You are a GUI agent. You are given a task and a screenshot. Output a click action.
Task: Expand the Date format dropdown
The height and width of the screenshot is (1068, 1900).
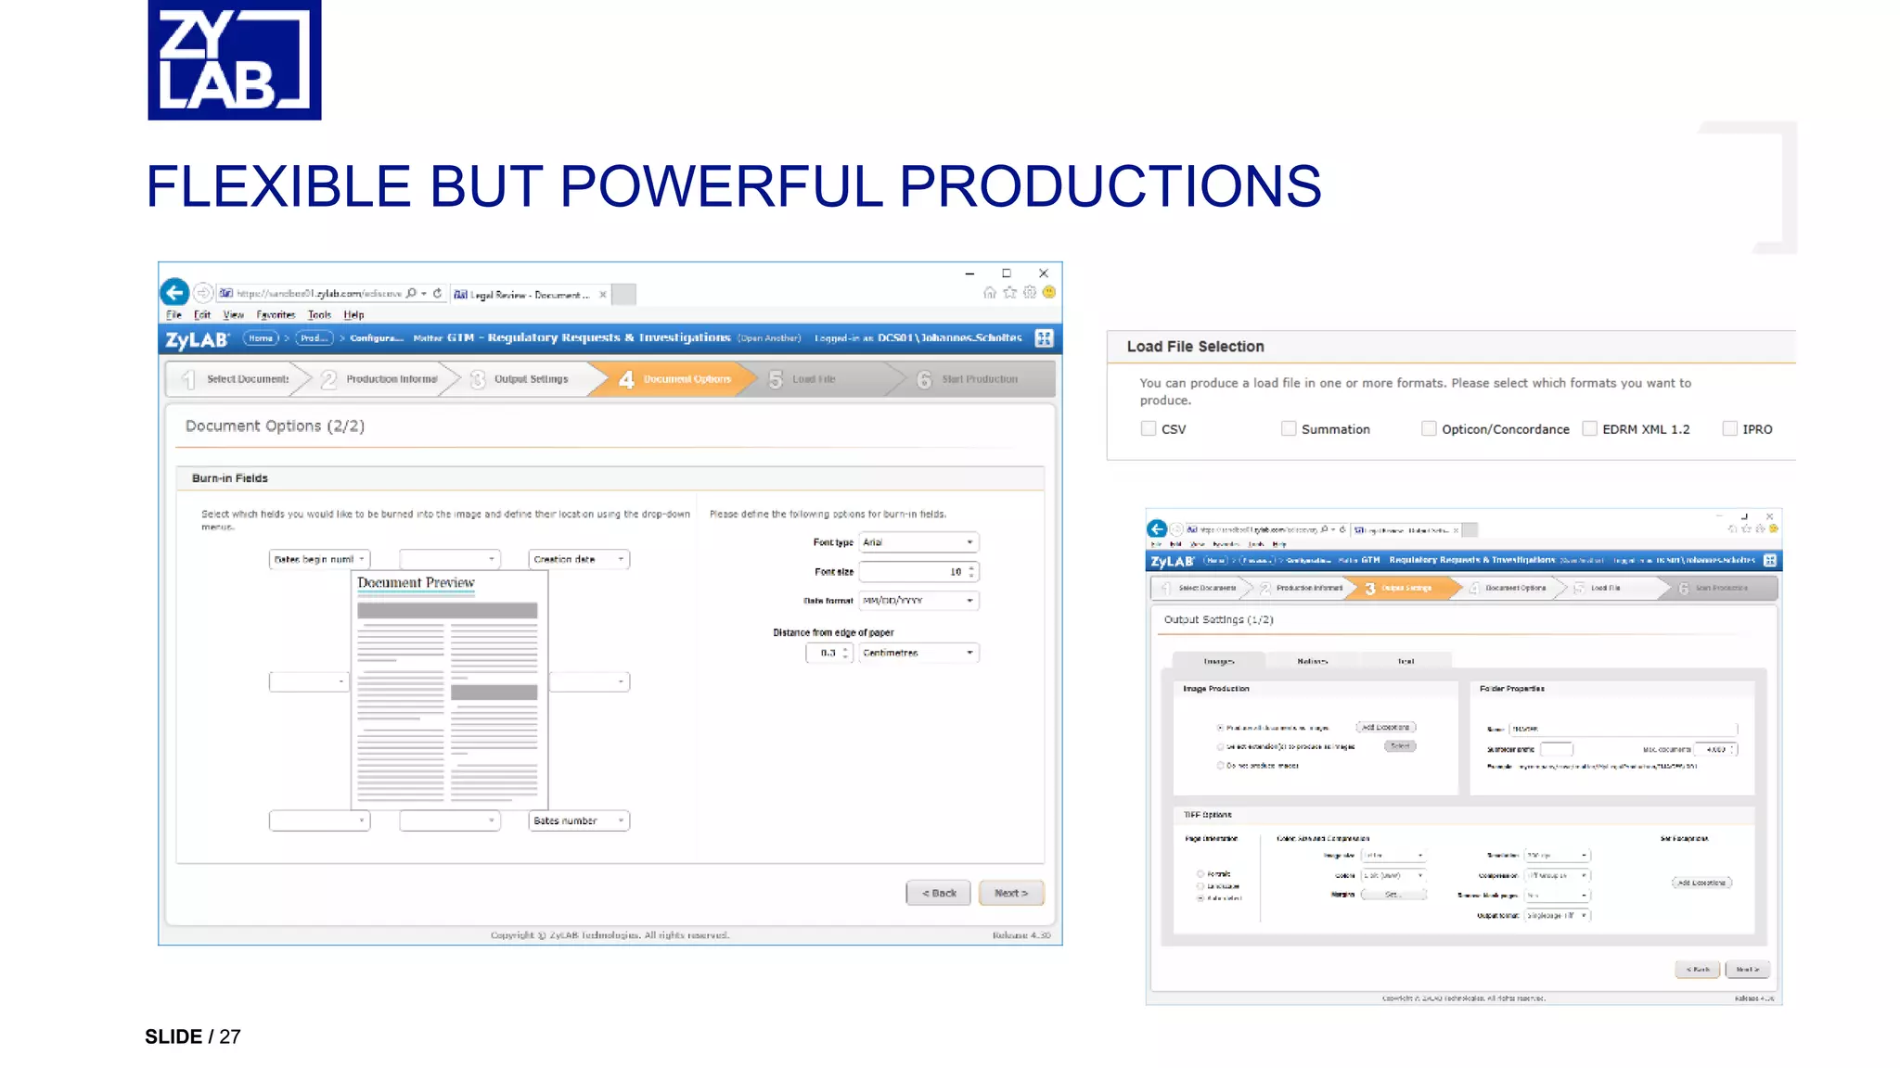[918, 601]
